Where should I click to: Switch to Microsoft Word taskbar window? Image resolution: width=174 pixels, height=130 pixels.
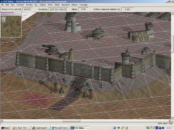[x=61, y=128]
